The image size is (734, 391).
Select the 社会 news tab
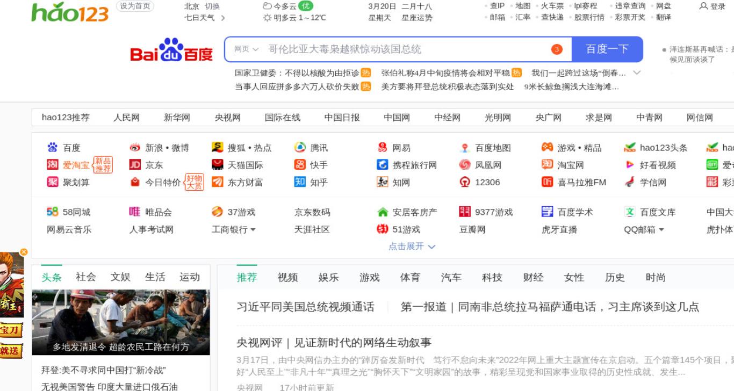[86, 277]
